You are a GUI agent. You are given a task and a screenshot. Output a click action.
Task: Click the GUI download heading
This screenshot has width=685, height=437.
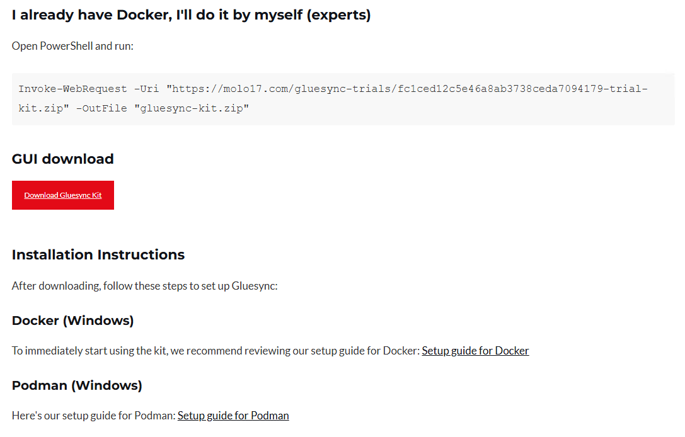click(62, 159)
